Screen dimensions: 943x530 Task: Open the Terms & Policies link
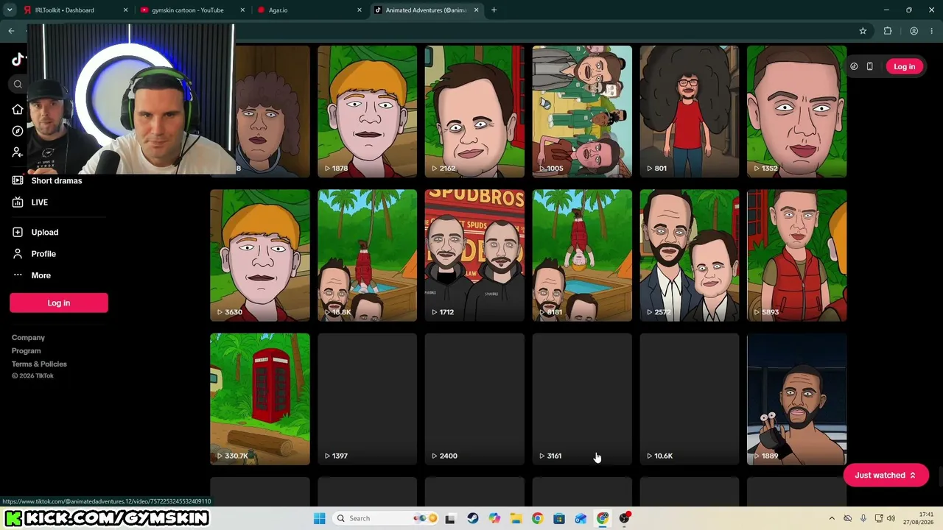point(39,364)
